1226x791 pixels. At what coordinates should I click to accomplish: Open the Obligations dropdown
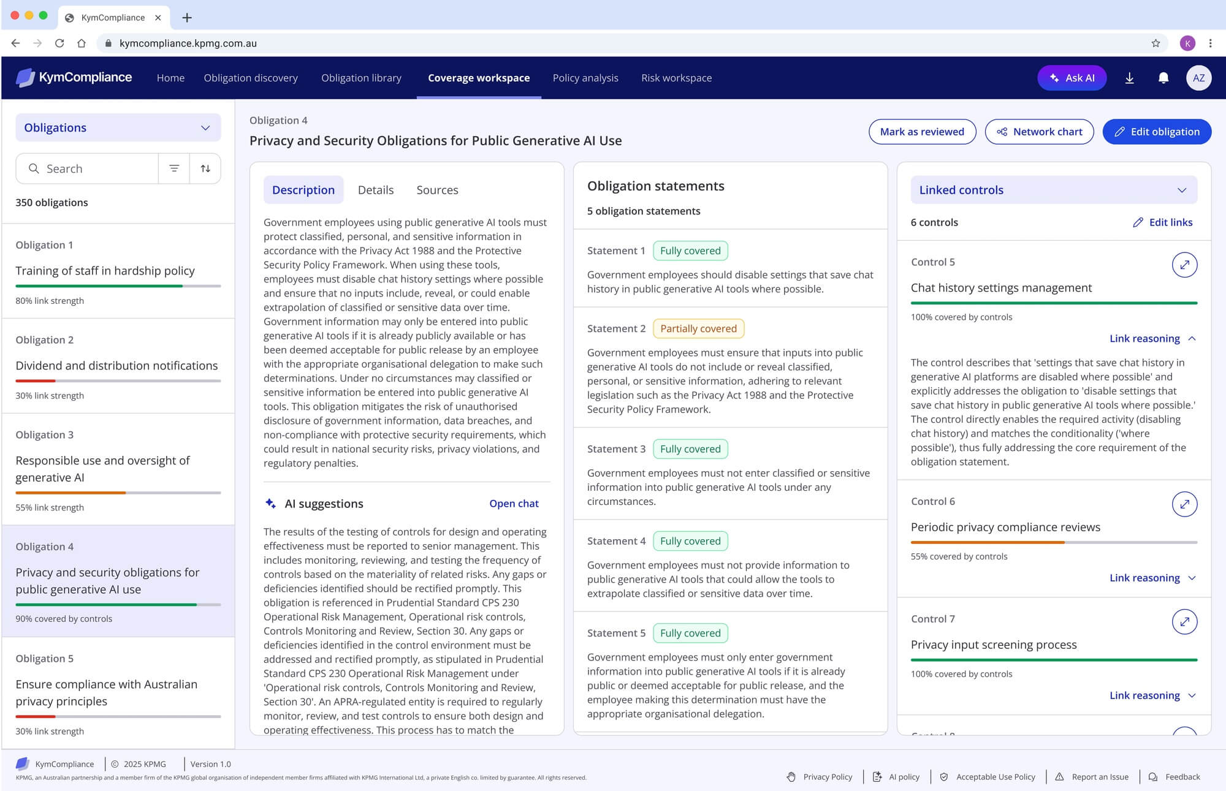tap(118, 127)
